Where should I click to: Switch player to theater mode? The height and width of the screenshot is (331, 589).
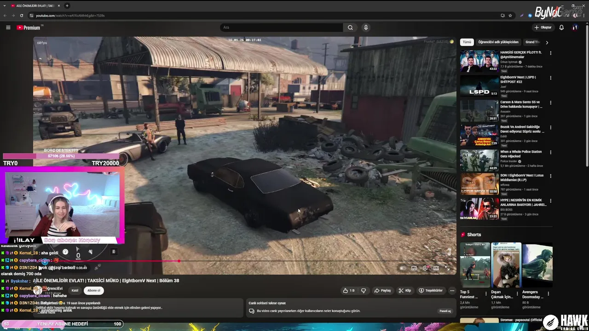pyautogui.click(x=436, y=268)
